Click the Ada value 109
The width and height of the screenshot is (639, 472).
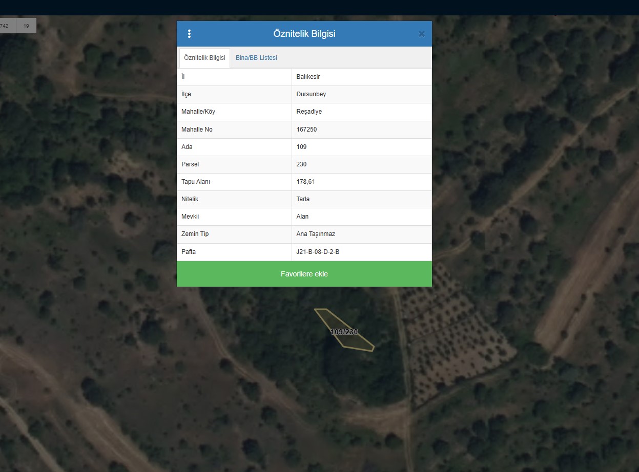[x=301, y=147]
